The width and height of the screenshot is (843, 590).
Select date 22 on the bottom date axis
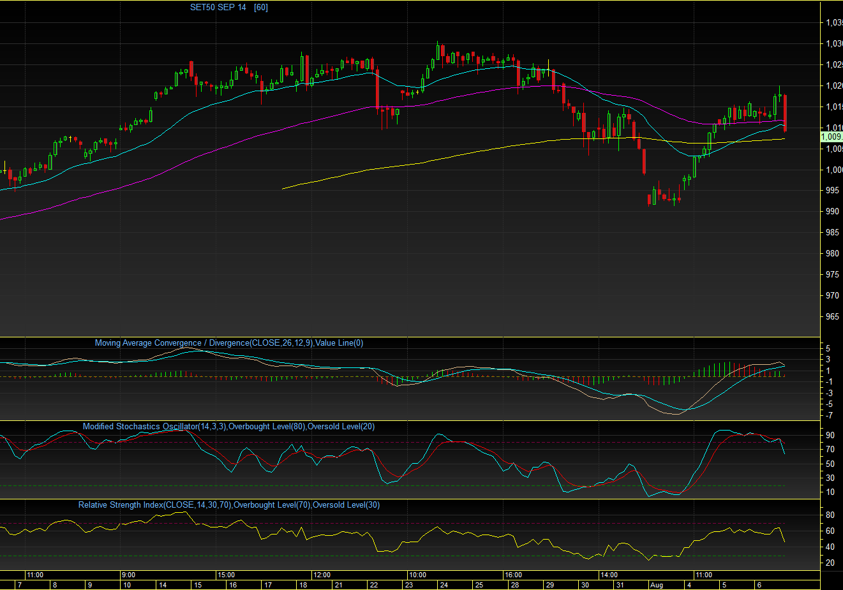click(x=374, y=585)
